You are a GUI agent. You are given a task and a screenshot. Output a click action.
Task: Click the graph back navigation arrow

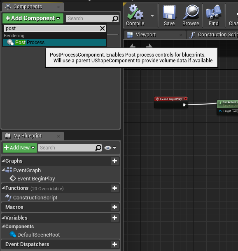click(133, 46)
